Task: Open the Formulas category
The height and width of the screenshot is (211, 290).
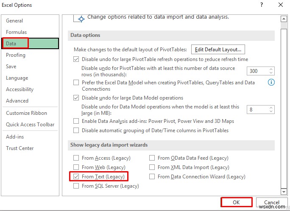Action: [16, 32]
